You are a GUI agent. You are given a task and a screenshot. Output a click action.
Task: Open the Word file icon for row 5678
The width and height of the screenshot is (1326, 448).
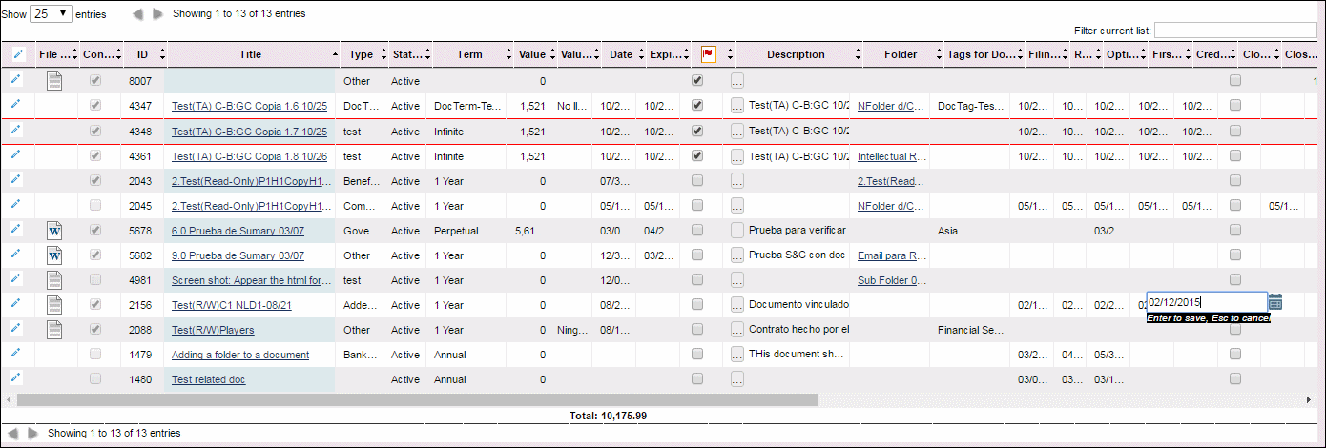pyautogui.click(x=54, y=230)
